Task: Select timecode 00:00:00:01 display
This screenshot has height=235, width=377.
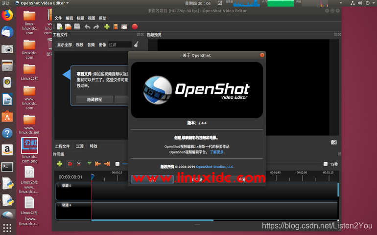Action: coord(71,177)
